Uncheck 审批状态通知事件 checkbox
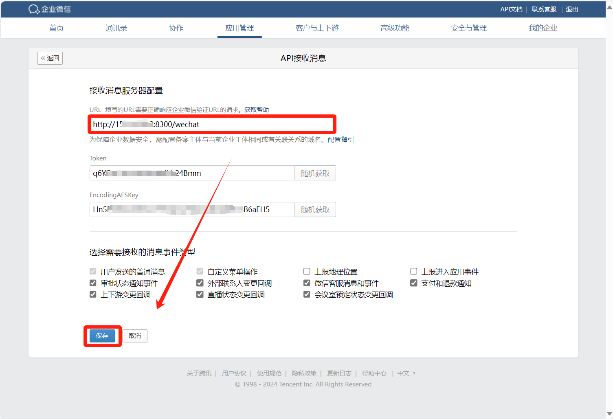The image size is (613, 419). 93,283
